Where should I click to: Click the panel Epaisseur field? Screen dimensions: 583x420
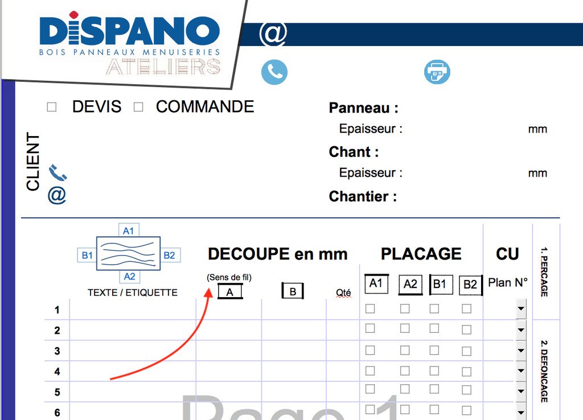click(x=465, y=129)
